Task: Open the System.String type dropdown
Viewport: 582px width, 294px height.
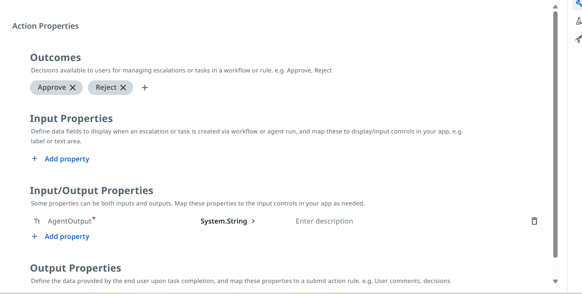Action: pyautogui.click(x=223, y=221)
